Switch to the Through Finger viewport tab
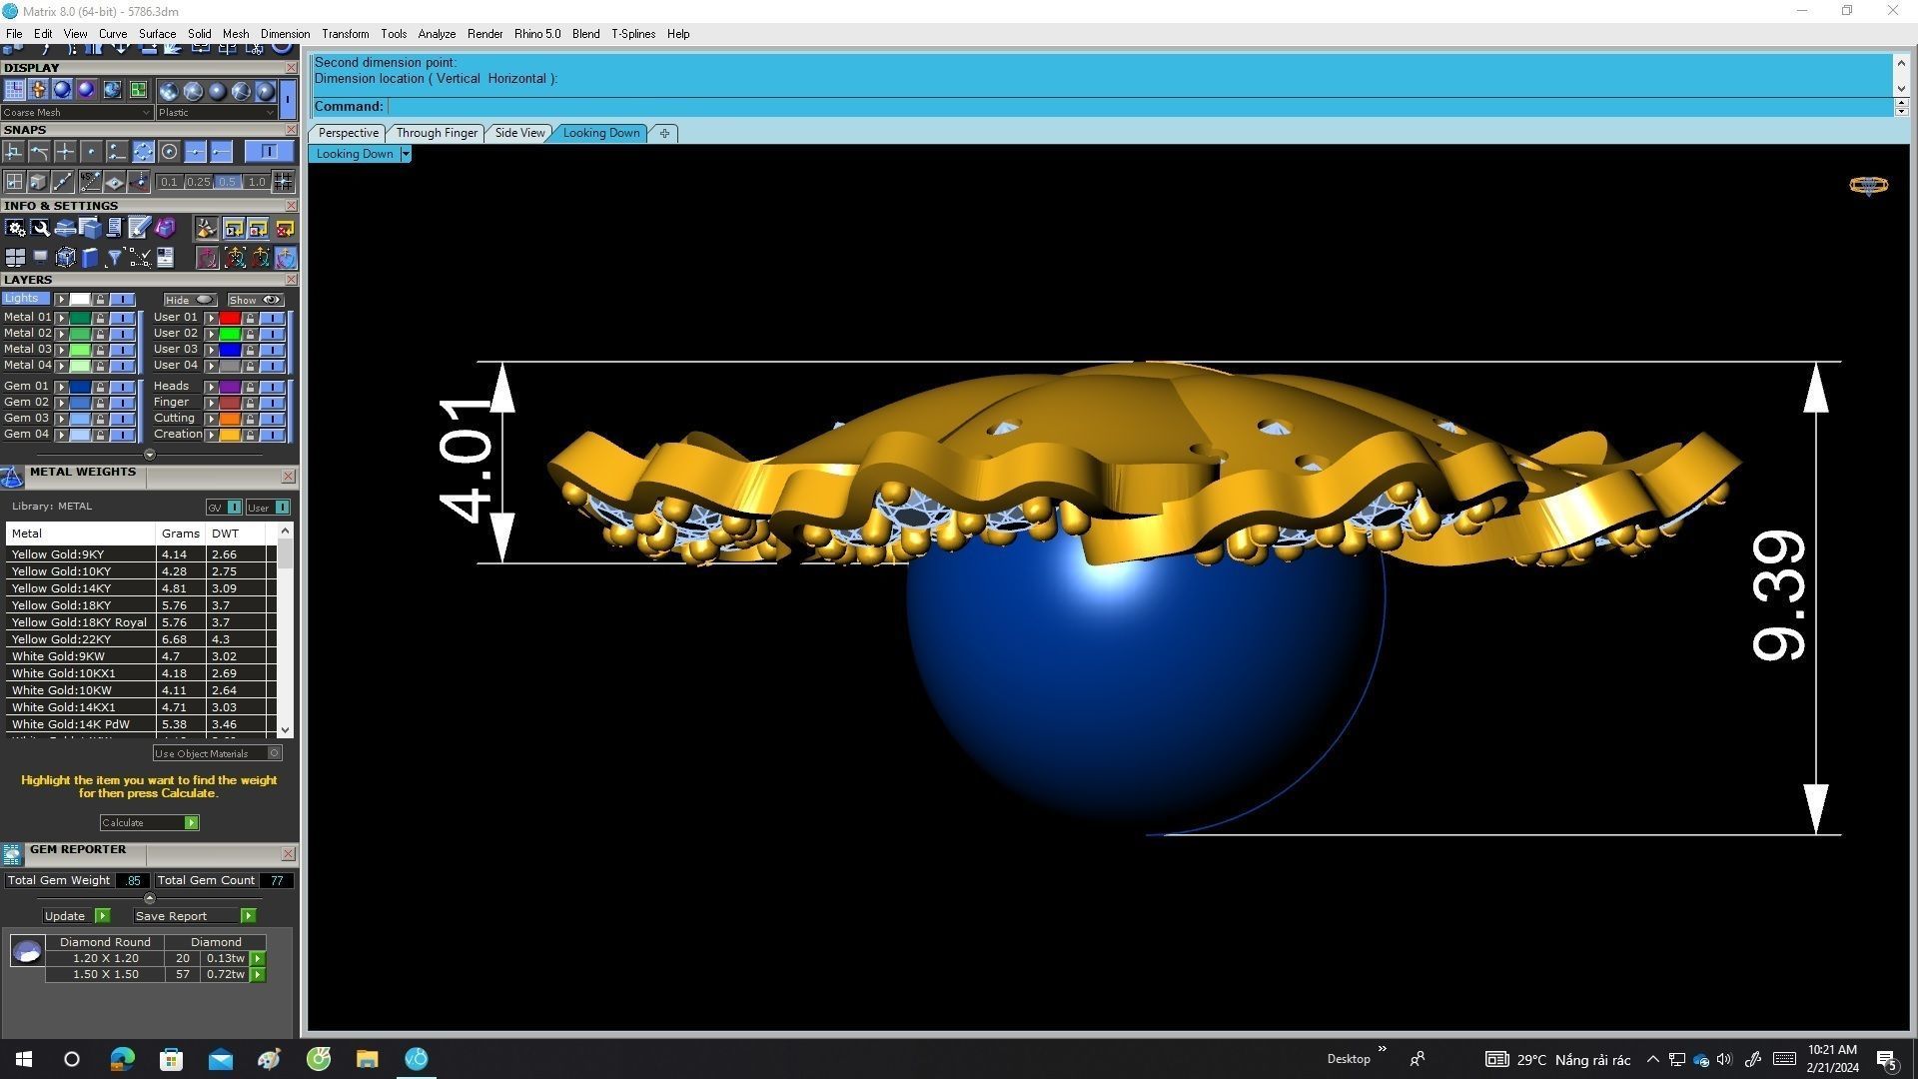Image resolution: width=1918 pixels, height=1079 pixels. [437, 133]
